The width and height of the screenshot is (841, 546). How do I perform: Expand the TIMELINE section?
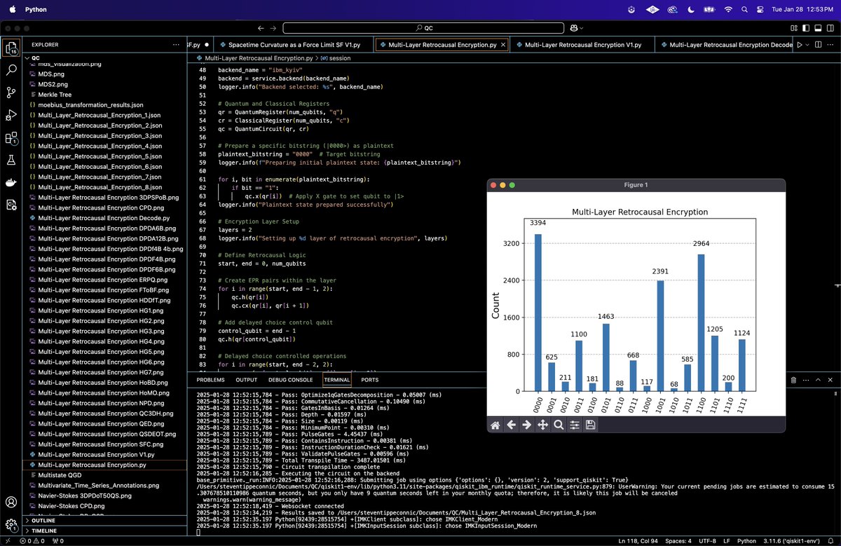tap(45, 531)
